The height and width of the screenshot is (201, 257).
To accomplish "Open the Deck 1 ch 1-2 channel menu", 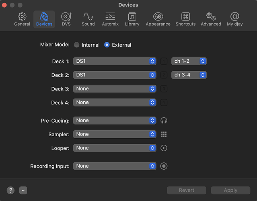I will (189, 62).
